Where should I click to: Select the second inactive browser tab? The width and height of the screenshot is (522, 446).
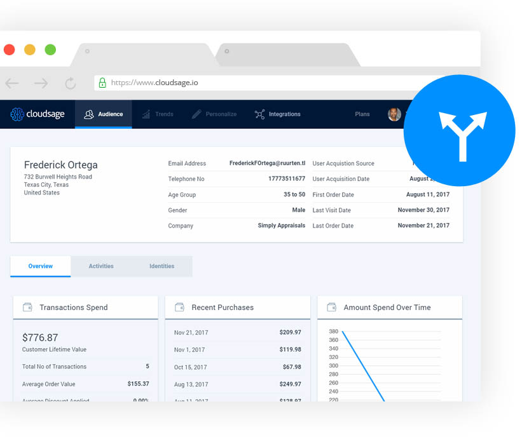click(x=286, y=55)
